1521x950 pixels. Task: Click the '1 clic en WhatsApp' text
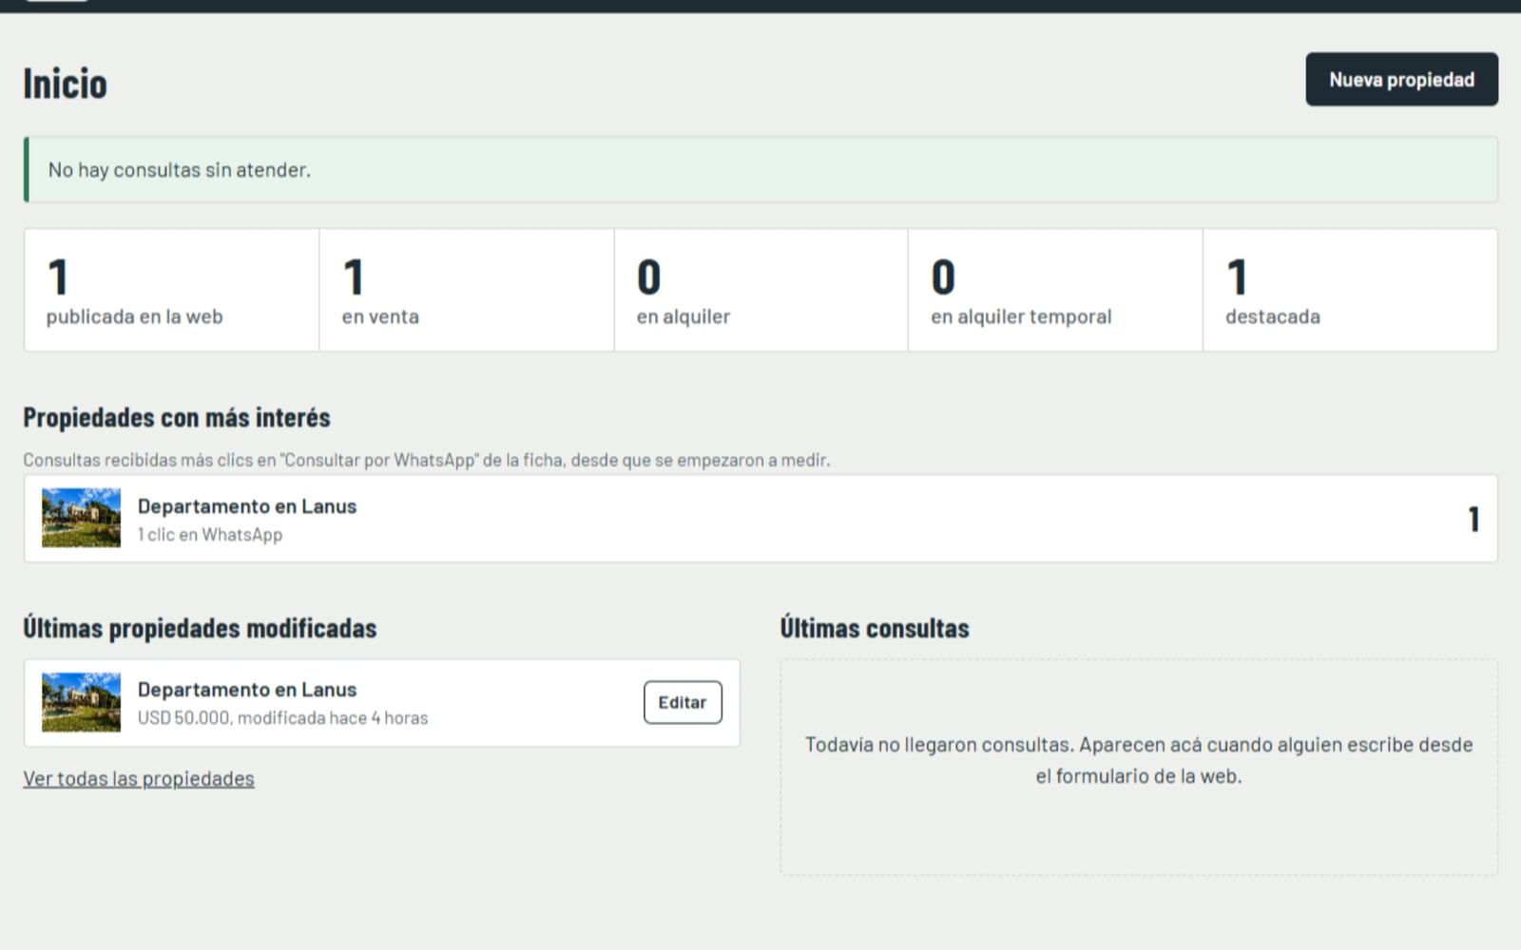[x=210, y=535]
